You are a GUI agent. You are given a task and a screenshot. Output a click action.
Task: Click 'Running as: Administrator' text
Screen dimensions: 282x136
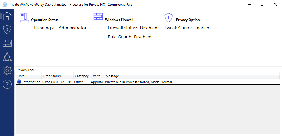60,28
